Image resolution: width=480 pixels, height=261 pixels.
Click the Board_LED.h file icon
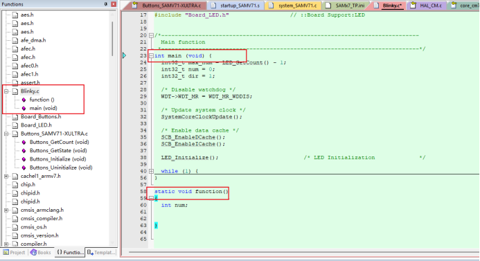coord(15,125)
